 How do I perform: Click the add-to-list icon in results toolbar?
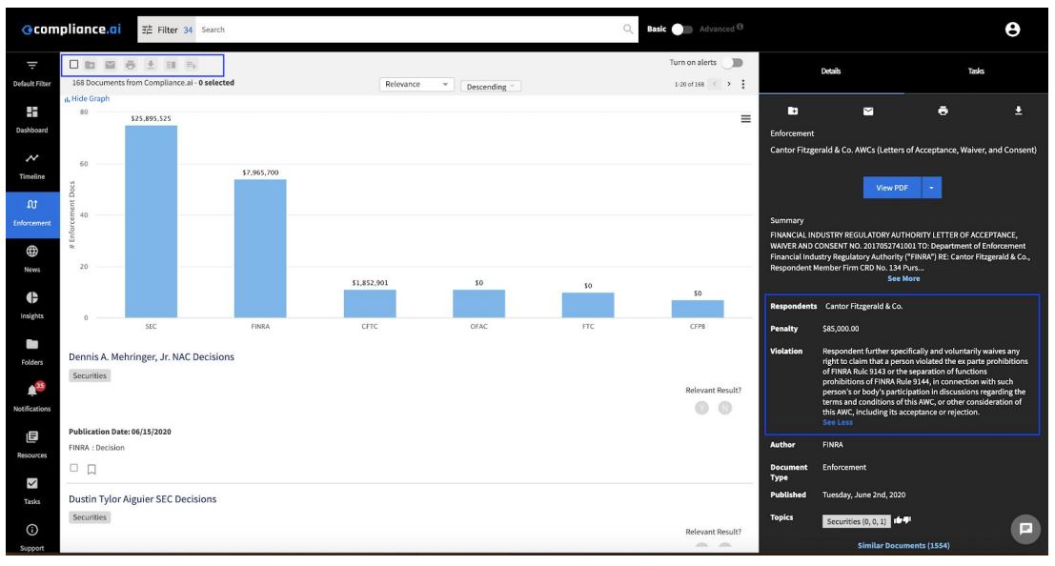point(192,65)
